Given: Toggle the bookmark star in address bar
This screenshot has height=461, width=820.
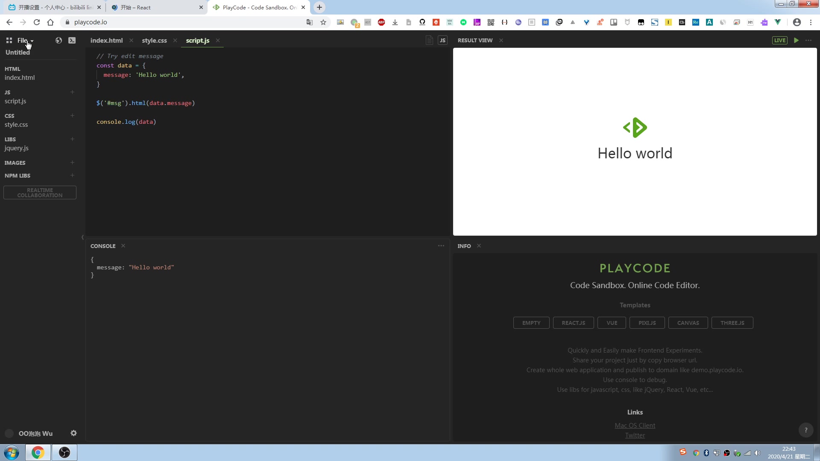Looking at the screenshot, I should (x=323, y=22).
